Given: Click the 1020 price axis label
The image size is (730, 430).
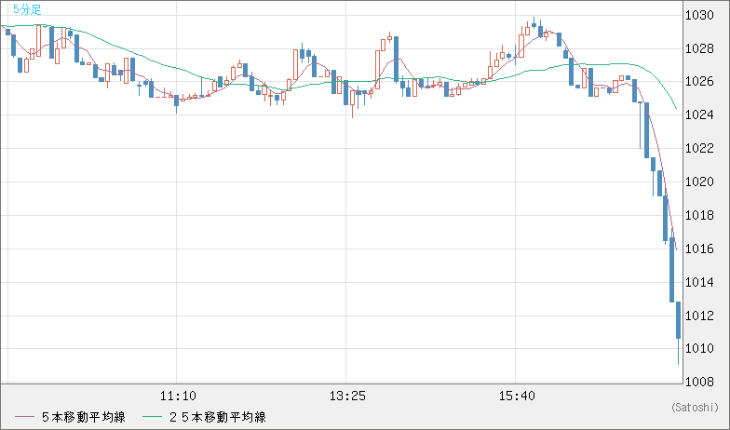Looking at the screenshot, I should pos(699,182).
